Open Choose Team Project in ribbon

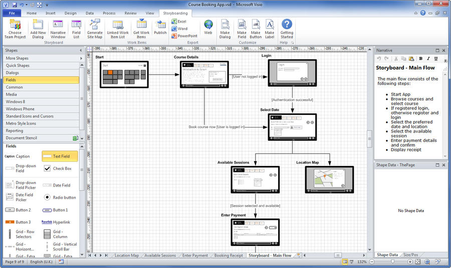point(15,28)
